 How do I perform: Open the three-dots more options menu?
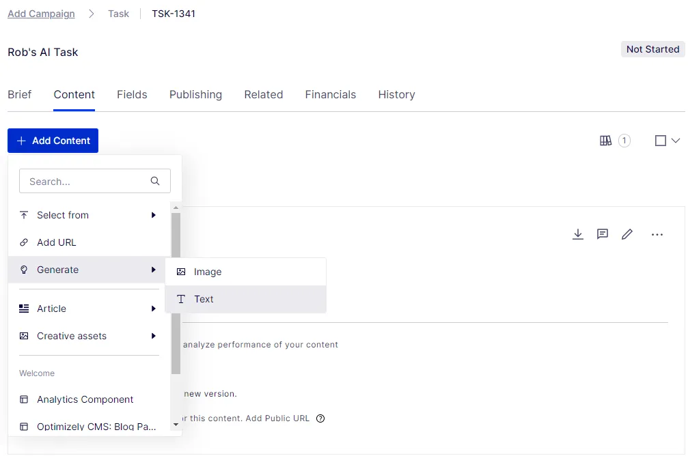tap(657, 235)
